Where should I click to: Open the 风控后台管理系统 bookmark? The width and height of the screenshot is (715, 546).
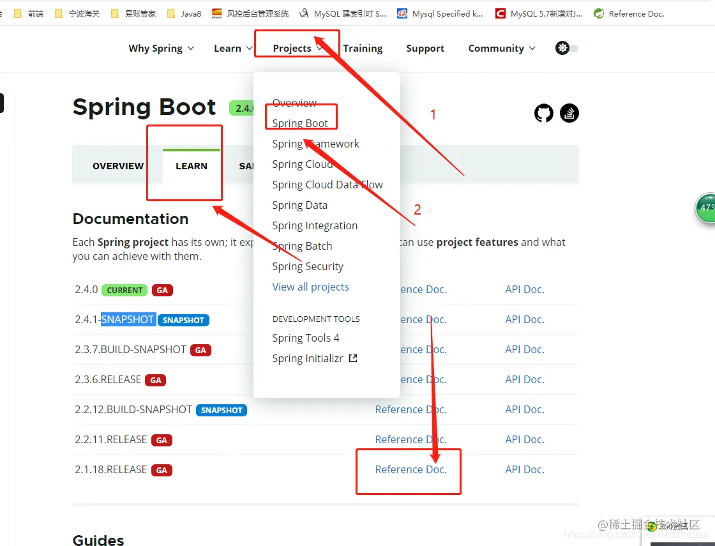pos(250,13)
